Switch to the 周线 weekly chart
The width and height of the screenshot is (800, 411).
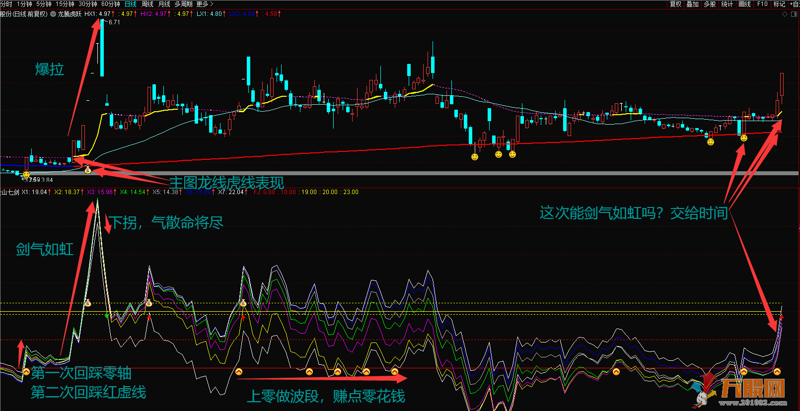(x=147, y=4)
